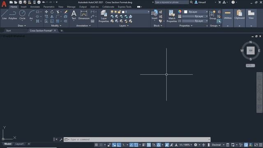Select the Trim tool
263x148 pixels.
coord(58,12)
